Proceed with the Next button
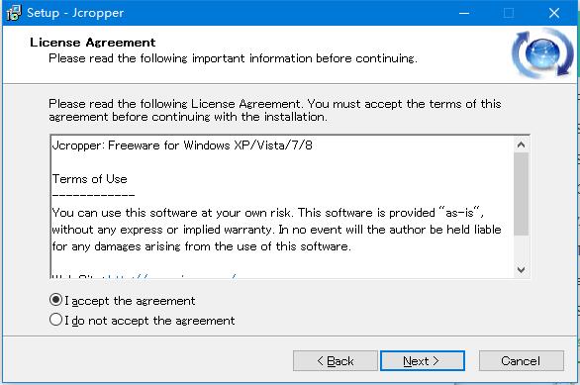The height and width of the screenshot is (385, 580). 423,360
